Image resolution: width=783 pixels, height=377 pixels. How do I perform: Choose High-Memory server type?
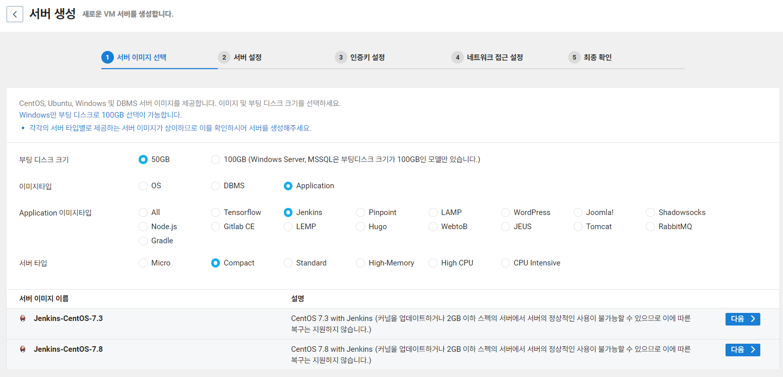point(360,263)
